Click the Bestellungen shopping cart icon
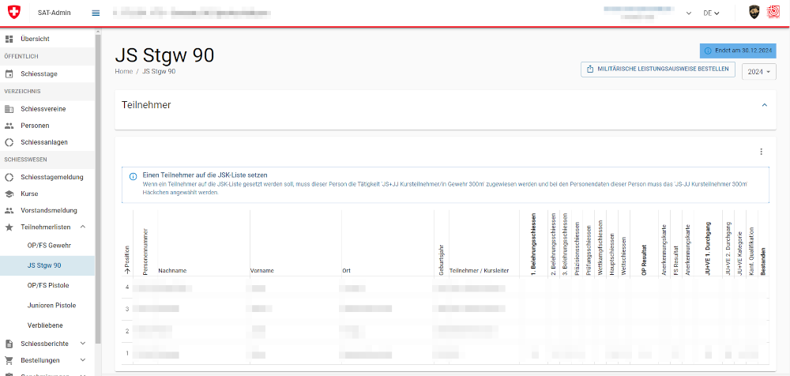The height and width of the screenshot is (376, 790). (9, 360)
